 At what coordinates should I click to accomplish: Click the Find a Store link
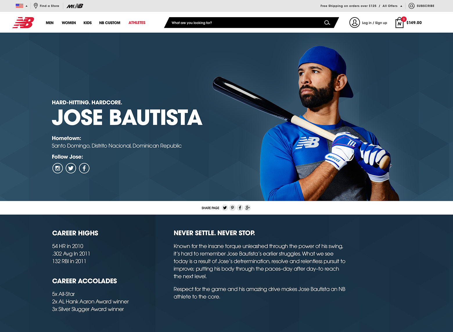pyautogui.click(x=46, y=6)
